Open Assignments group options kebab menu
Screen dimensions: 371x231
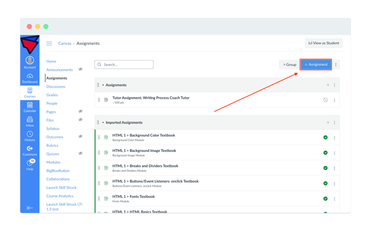tap(334, 85)
